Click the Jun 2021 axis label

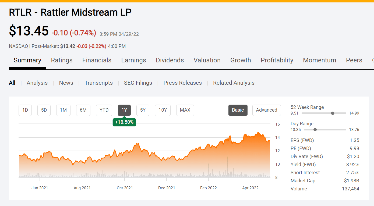coord(40,188)
